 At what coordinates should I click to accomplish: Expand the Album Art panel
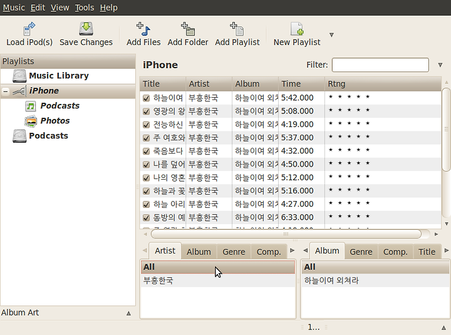pyautogui.click(x=128, y=313)
